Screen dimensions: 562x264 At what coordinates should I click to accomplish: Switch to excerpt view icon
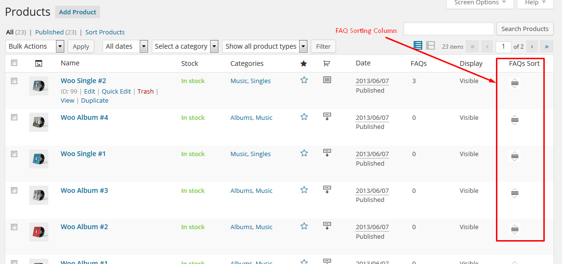click(430, 45)
